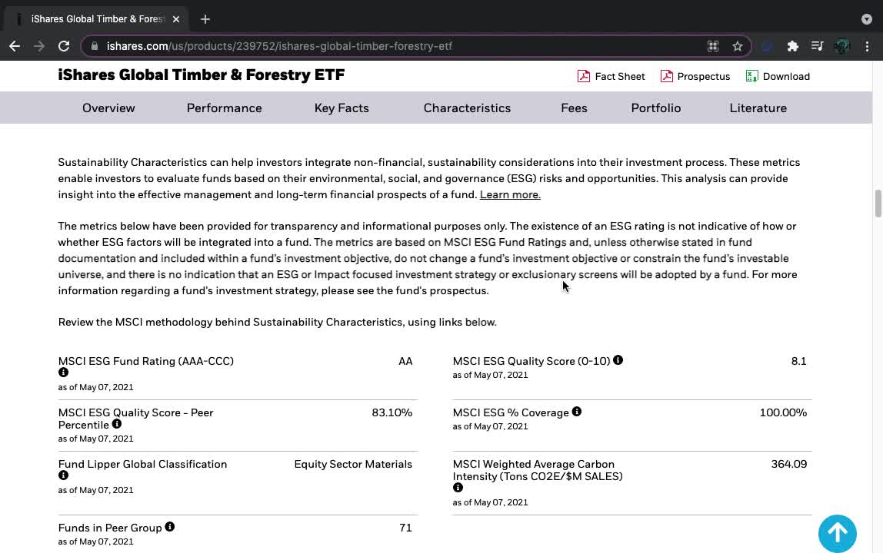Open the Extensions puzzle icon
This screenshot has width=883, height=553.
coord(793,46)
